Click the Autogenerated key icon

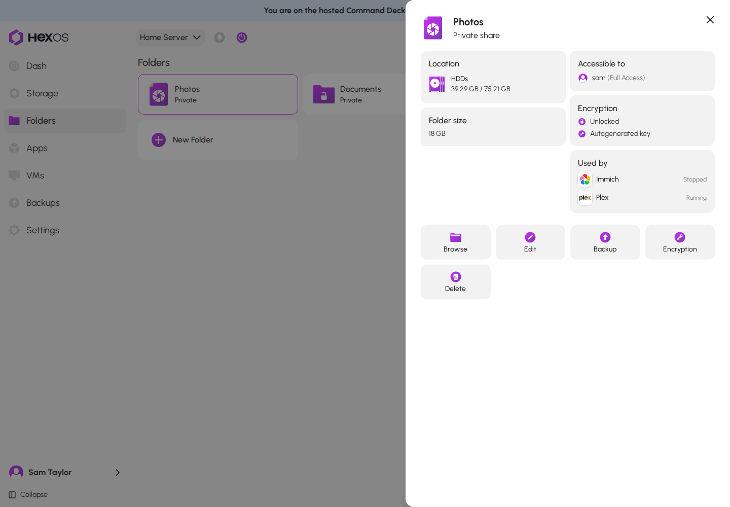[582, 134]
